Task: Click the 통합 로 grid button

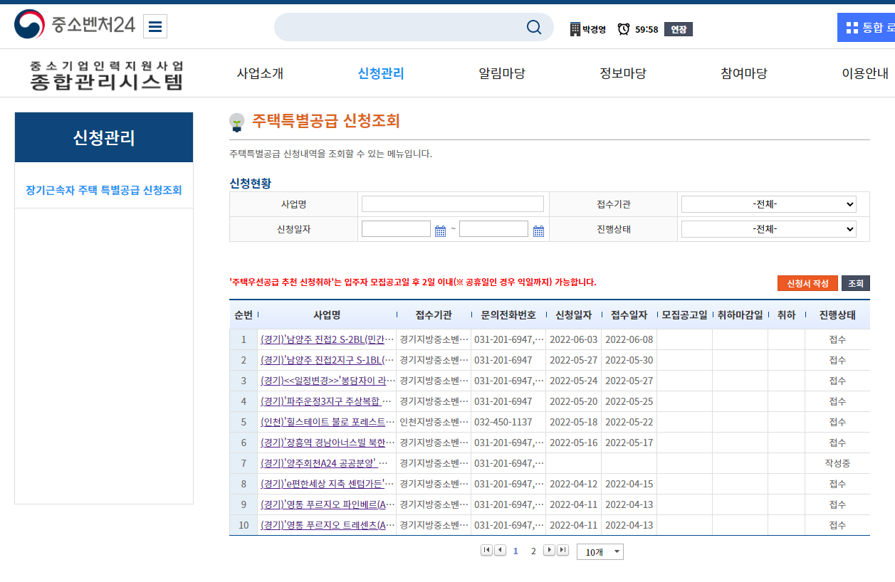Action: click(x=866, y=28)
